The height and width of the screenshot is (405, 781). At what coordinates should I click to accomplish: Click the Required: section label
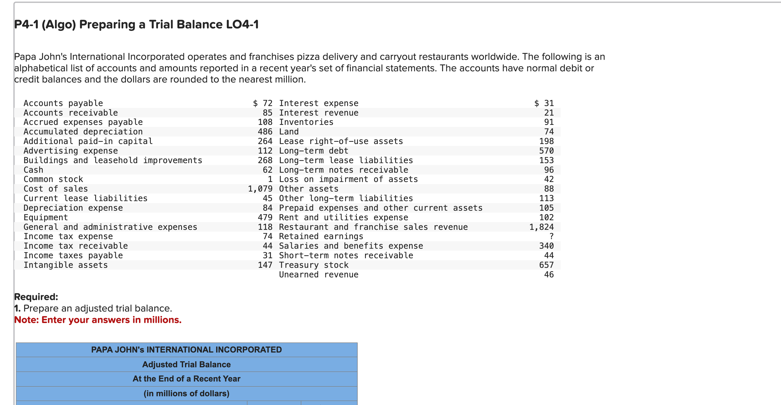(x=36, y=297)
